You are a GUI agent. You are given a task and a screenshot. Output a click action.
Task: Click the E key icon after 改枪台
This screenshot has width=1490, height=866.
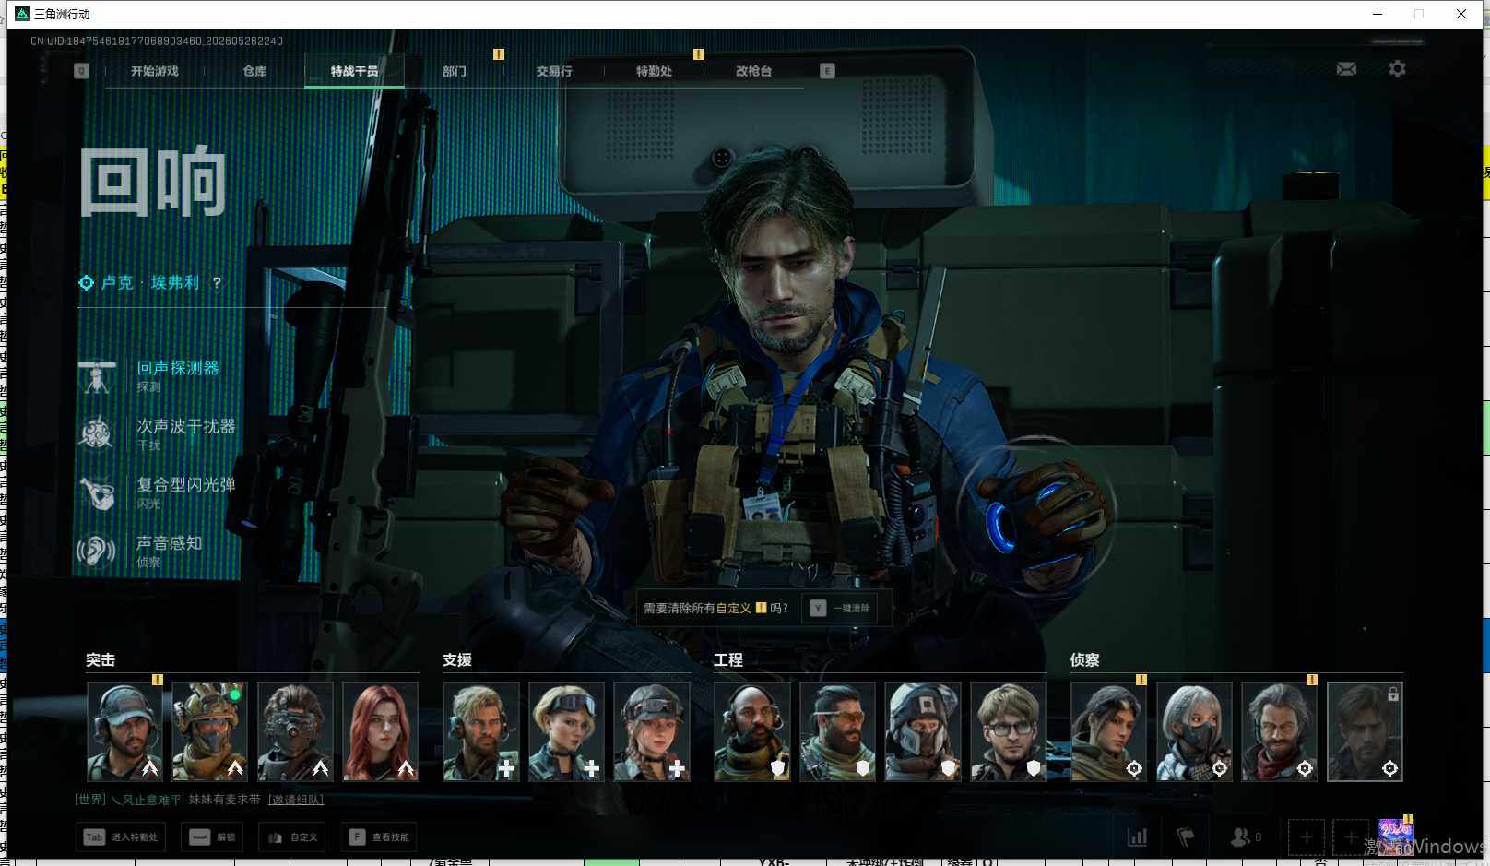[827, 71]
